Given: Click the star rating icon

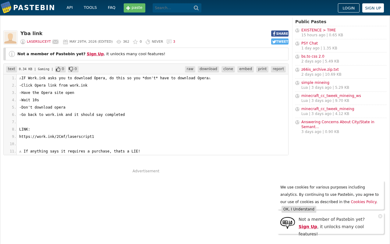Looking at the screenshot, I should pos(135,42).
